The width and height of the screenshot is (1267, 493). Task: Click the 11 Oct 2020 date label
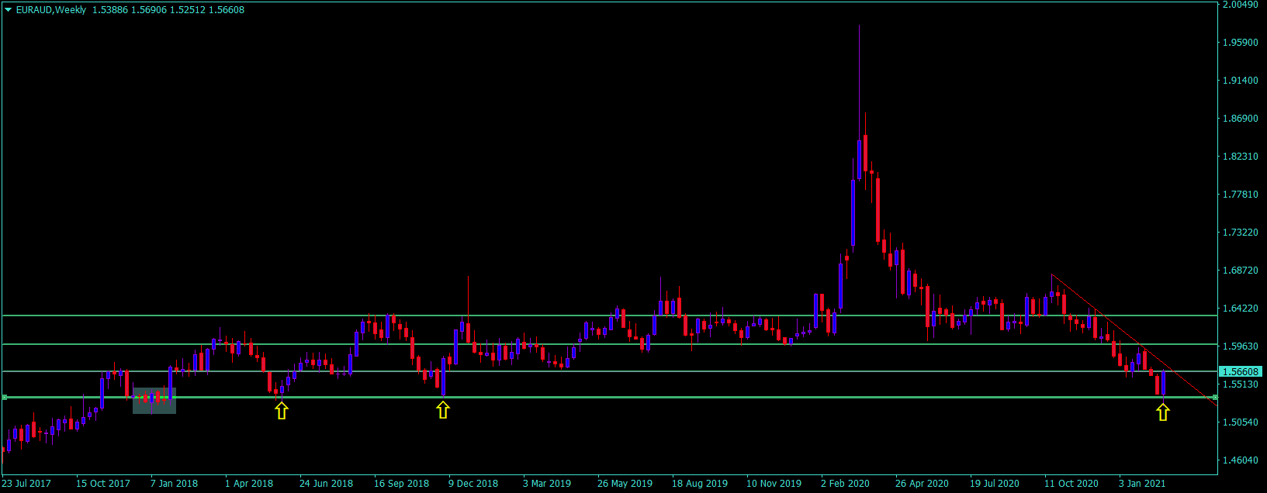tap(1071, 484)
